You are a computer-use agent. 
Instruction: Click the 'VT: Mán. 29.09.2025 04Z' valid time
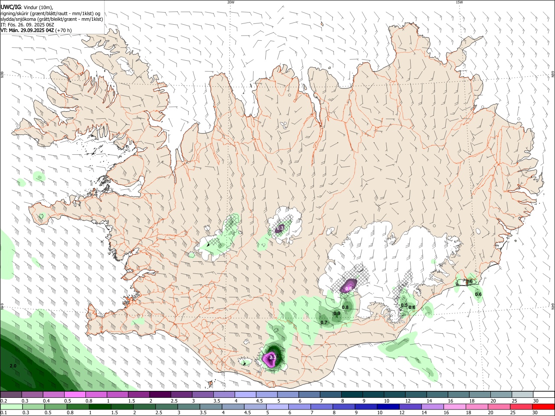point(27,30)
